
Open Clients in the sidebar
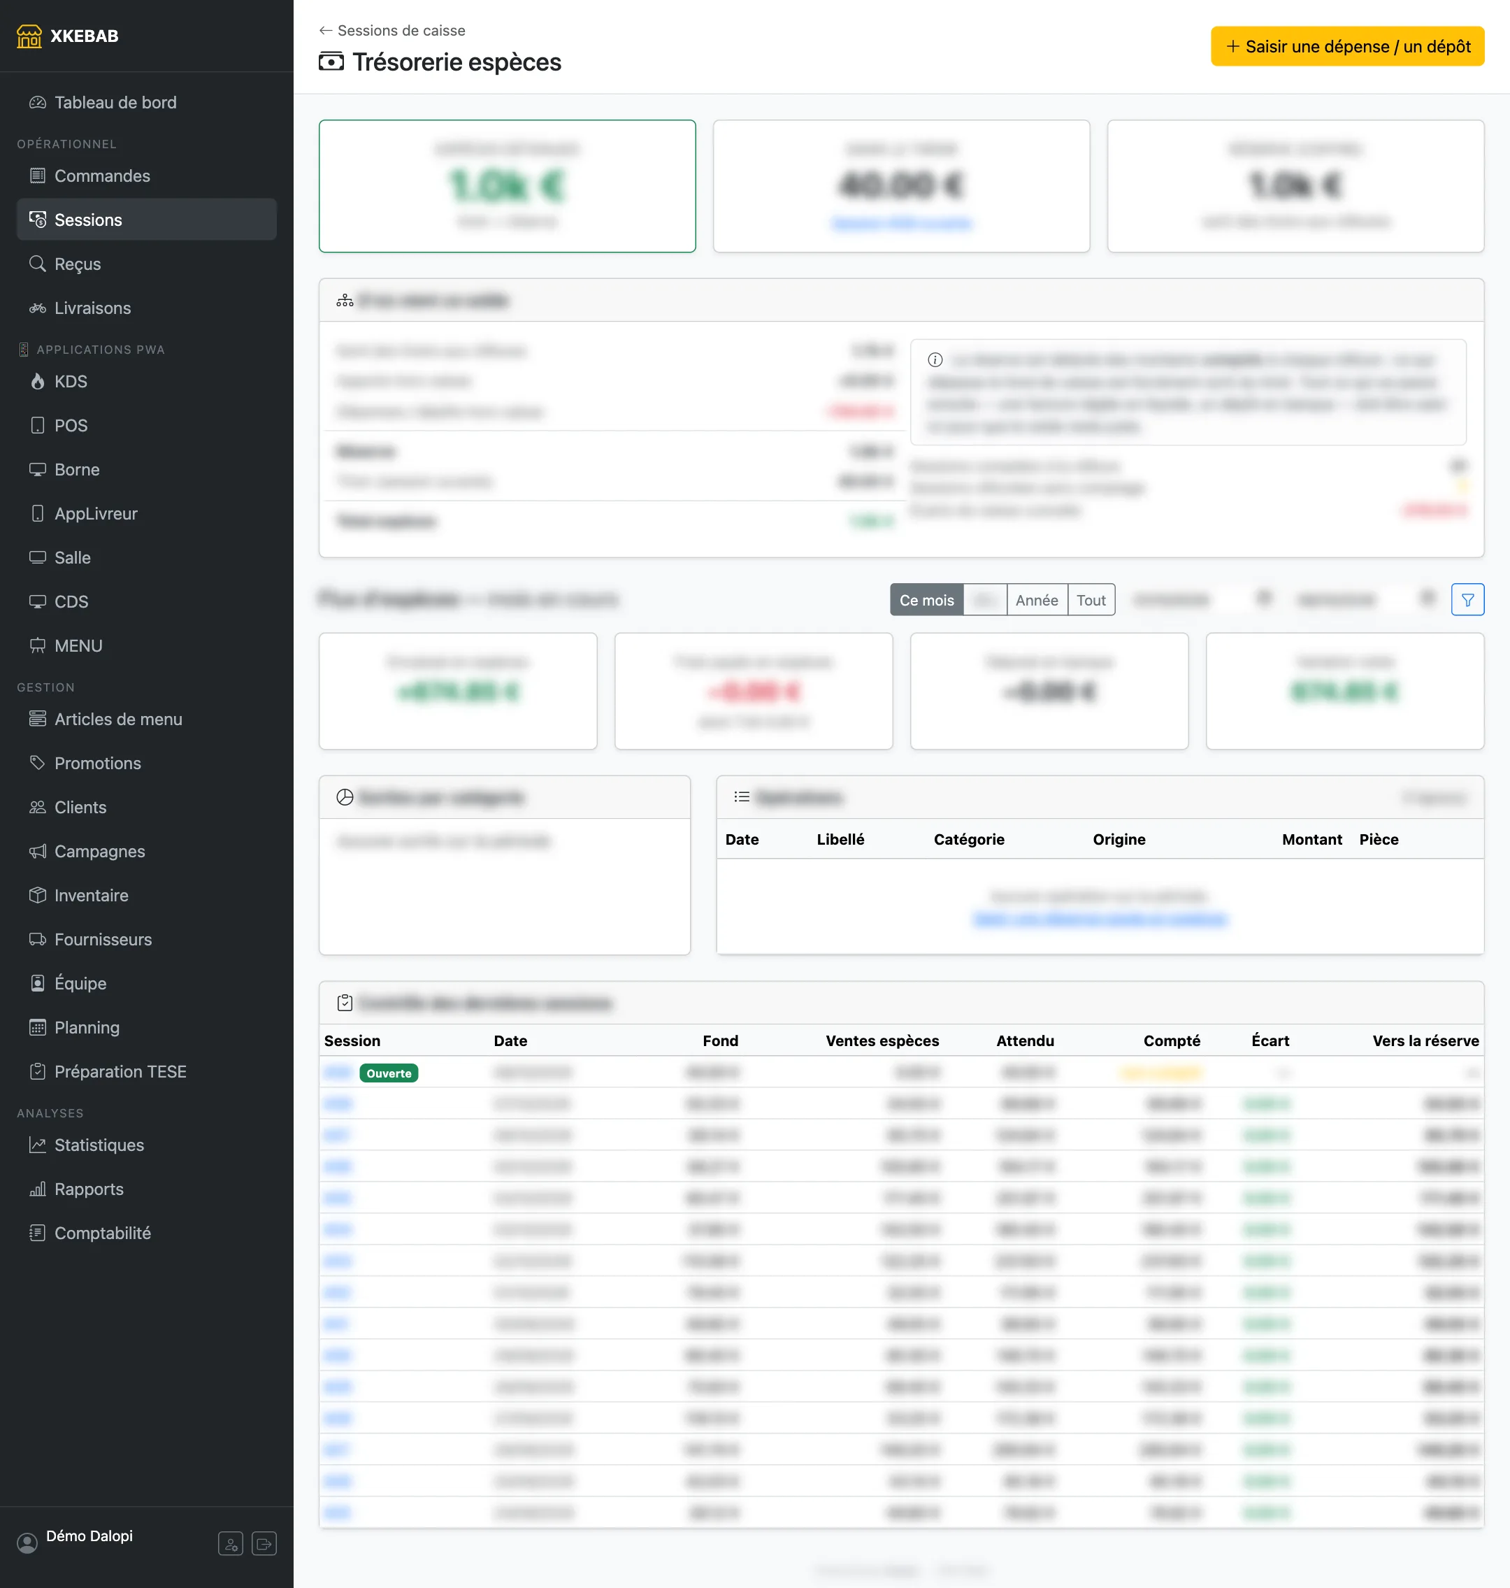[x=147, y=807]
